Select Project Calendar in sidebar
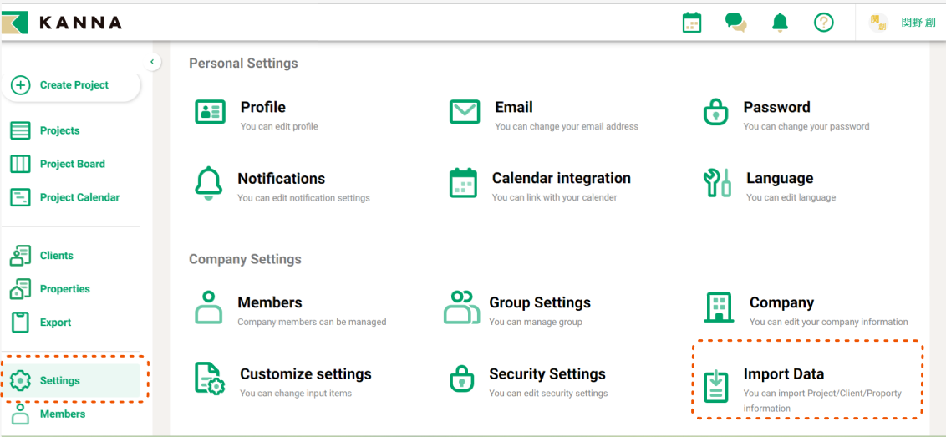Image resolution: width=946 pixels, height=437 pixels. pyautogui.click(x=79, y=197)
